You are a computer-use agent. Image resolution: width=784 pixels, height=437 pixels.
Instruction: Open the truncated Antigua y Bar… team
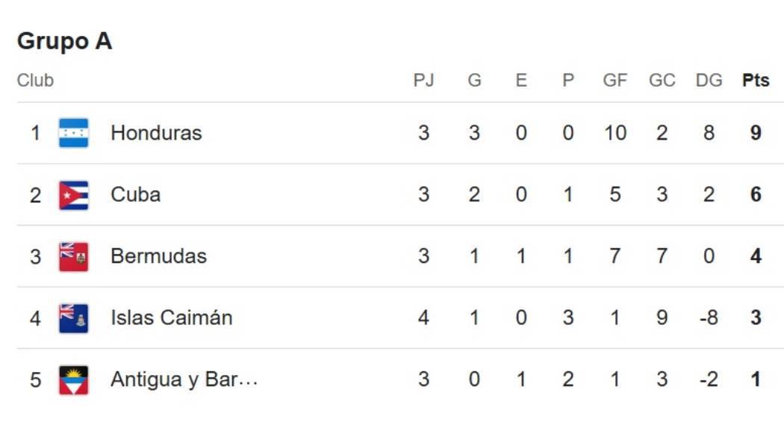tap(184, 379)
